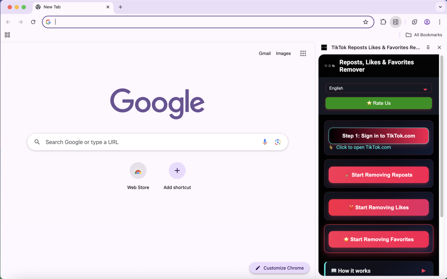Open the Extensions puzzle icon

(383, 22)
